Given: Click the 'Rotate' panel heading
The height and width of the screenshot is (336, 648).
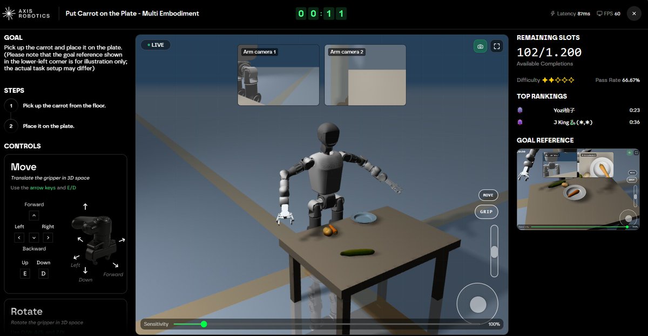Looking at the screenshot, I should (x=26, y=312).
